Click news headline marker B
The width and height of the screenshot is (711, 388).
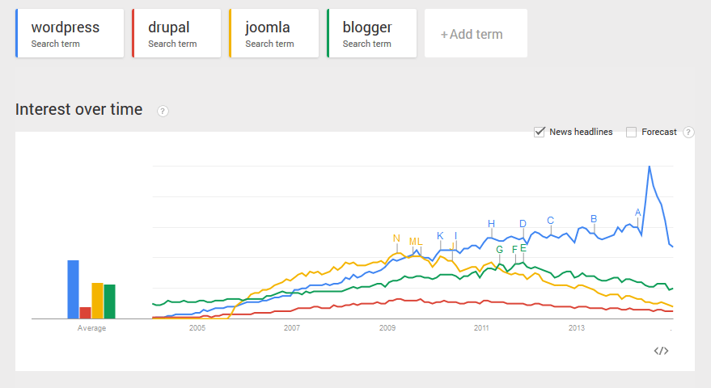pyautogui.click(x=594, y=219)
